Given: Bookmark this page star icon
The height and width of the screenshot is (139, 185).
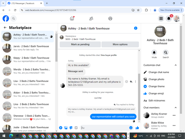Looking at the screenshot, I should point(138,10).
